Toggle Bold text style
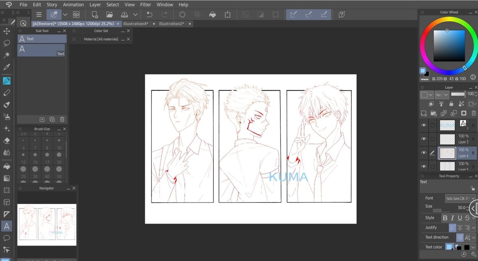Screen dimensions: 478x261 (445, 218)
